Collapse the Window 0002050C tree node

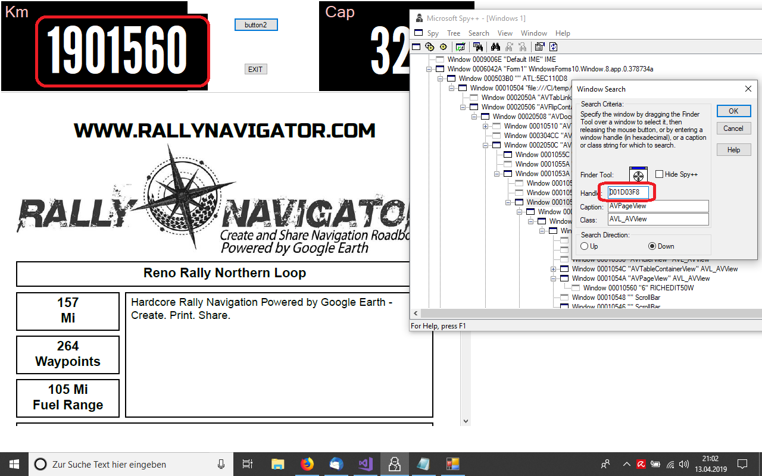tap(486, 145)
